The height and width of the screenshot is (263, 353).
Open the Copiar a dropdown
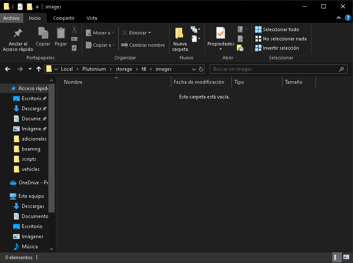[x=114, y=45]
